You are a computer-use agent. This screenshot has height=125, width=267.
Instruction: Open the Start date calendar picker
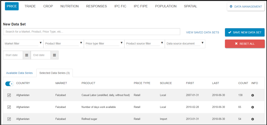26,55
